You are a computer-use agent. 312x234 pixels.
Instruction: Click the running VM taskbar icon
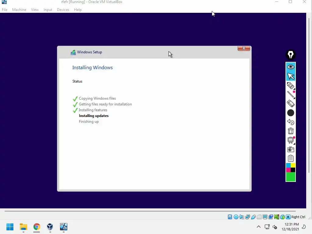(64, 227)
